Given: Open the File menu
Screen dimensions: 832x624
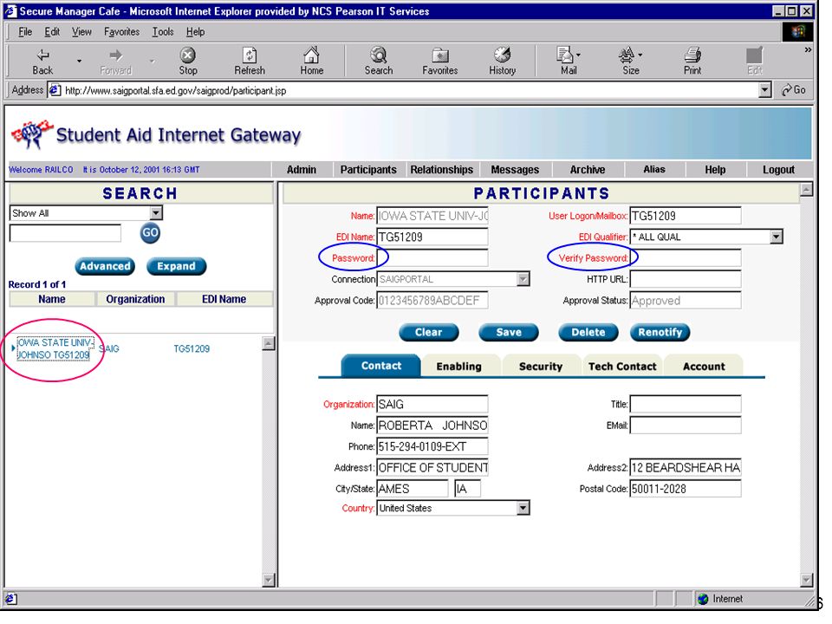Looking at the screenshot, I should click(25, 32).
